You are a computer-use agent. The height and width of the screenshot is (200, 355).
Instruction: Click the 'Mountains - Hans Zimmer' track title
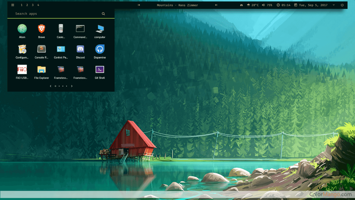[x=177, y=5]
